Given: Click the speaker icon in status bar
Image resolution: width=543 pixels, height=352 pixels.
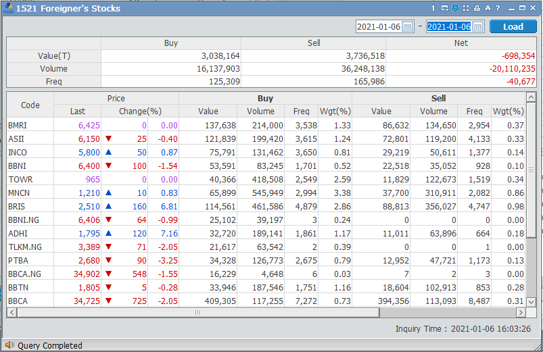Looking at the screenshot, I should click(9, 345).
